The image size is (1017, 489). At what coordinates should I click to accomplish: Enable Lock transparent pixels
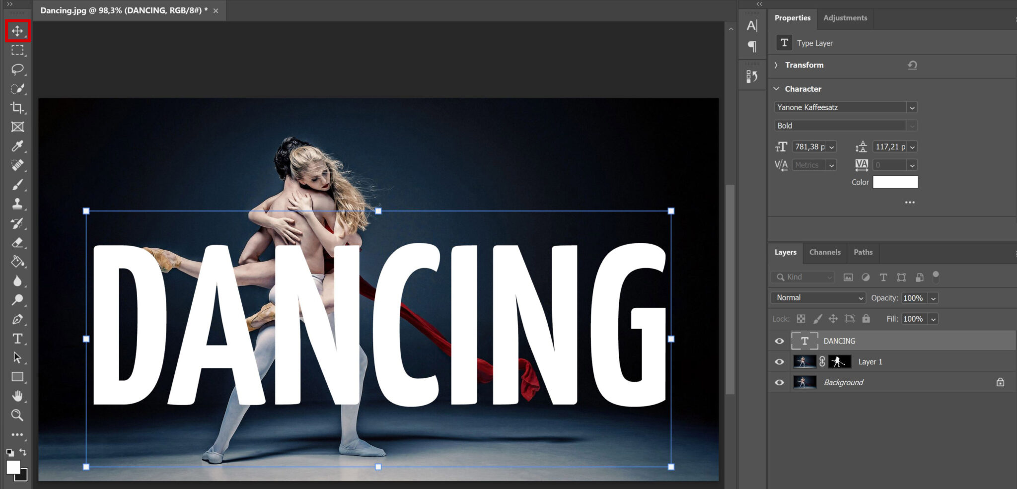[x=801, y=319]
